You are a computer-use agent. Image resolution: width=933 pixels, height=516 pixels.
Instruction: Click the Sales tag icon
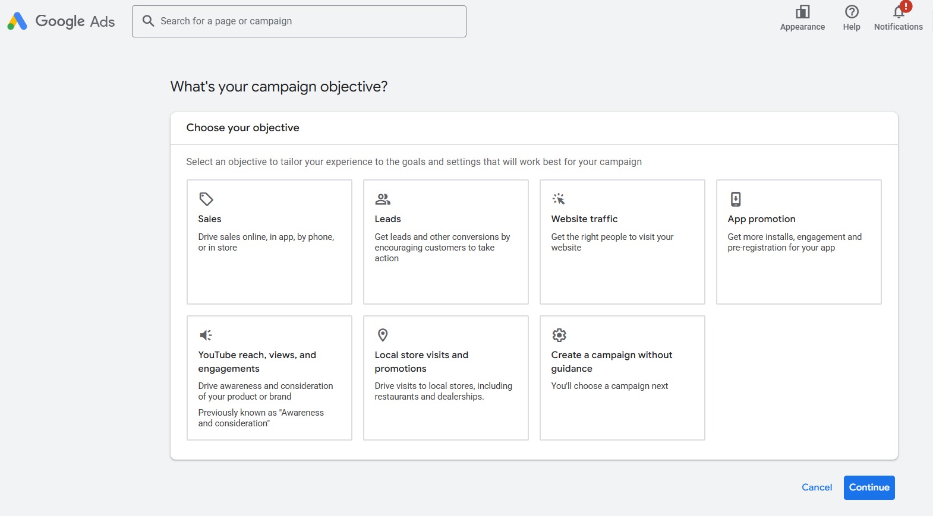coord(206,199)
